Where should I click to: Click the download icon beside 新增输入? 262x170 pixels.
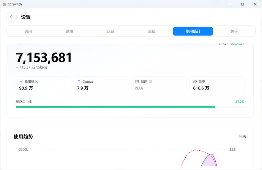(x=21, y=82)
